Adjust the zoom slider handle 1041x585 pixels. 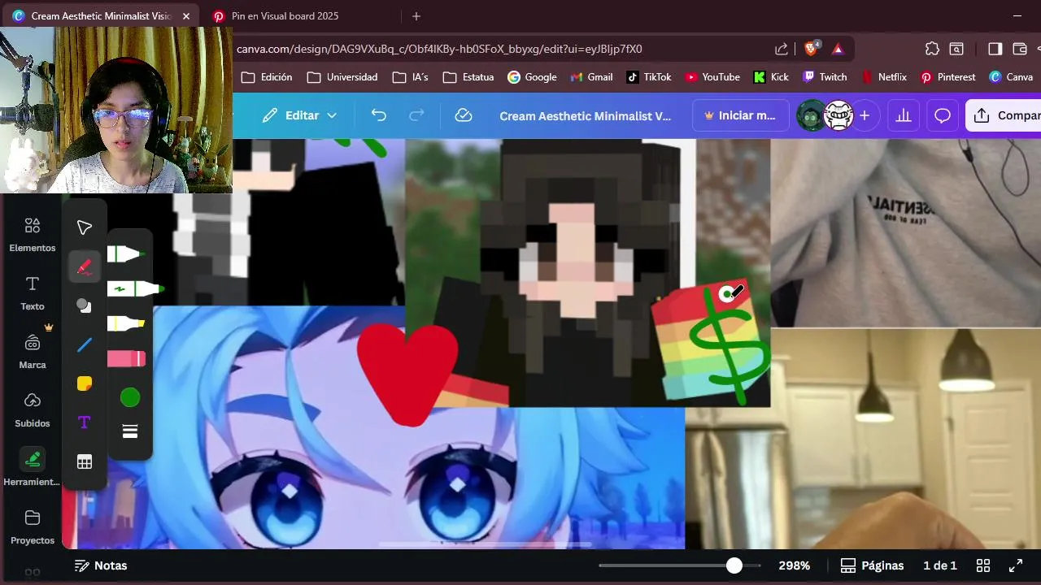[x=734, y=565]
